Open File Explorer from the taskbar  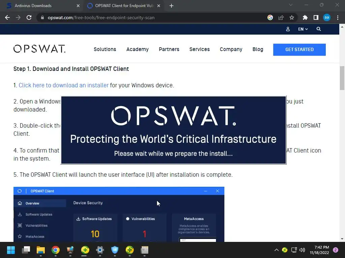(x=41, y=250)
